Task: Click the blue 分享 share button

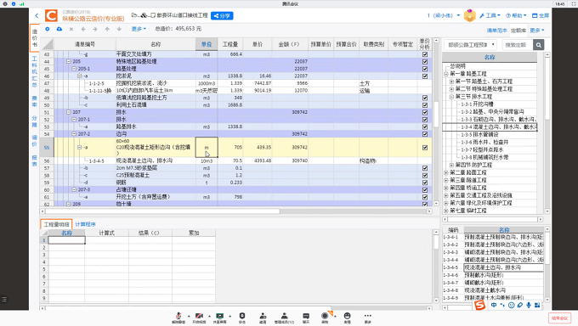Action: coord(222,16)
